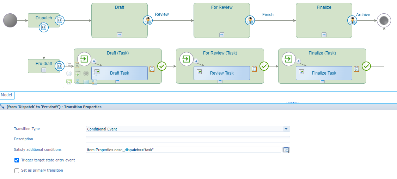Image resolution: width=397 pixels, height=179 pixels.
Task: Click conditional event icon on Pre-draft state
Action: (x=60, y=65)
